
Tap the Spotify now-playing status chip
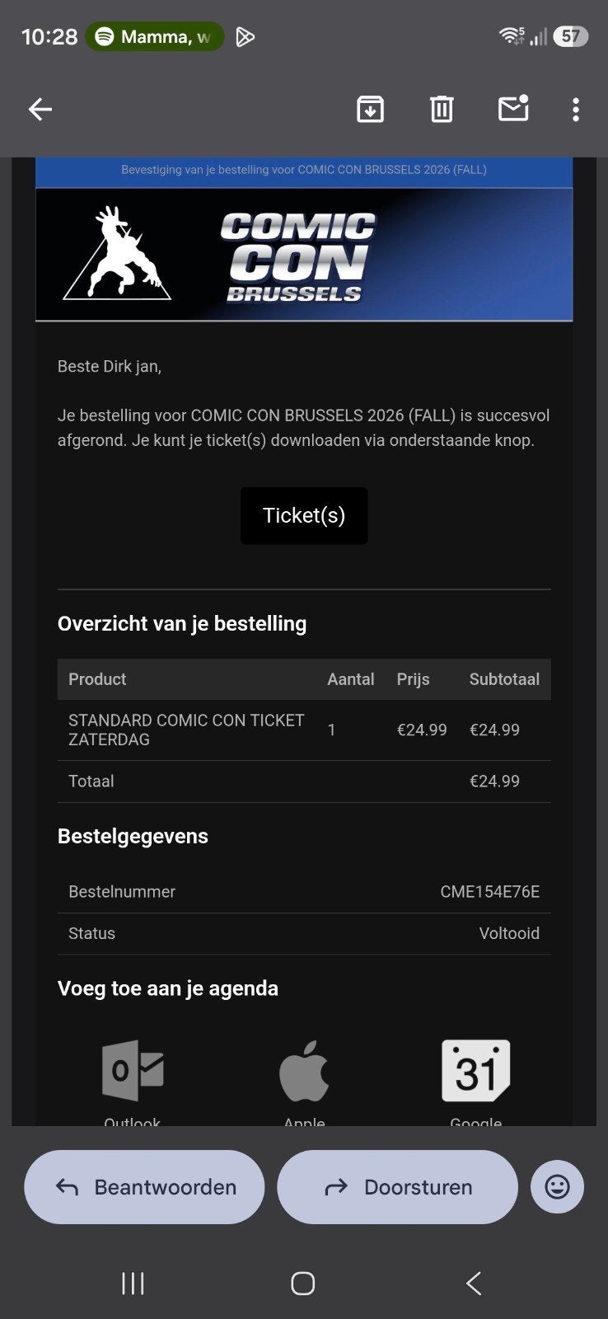(155, 36)
